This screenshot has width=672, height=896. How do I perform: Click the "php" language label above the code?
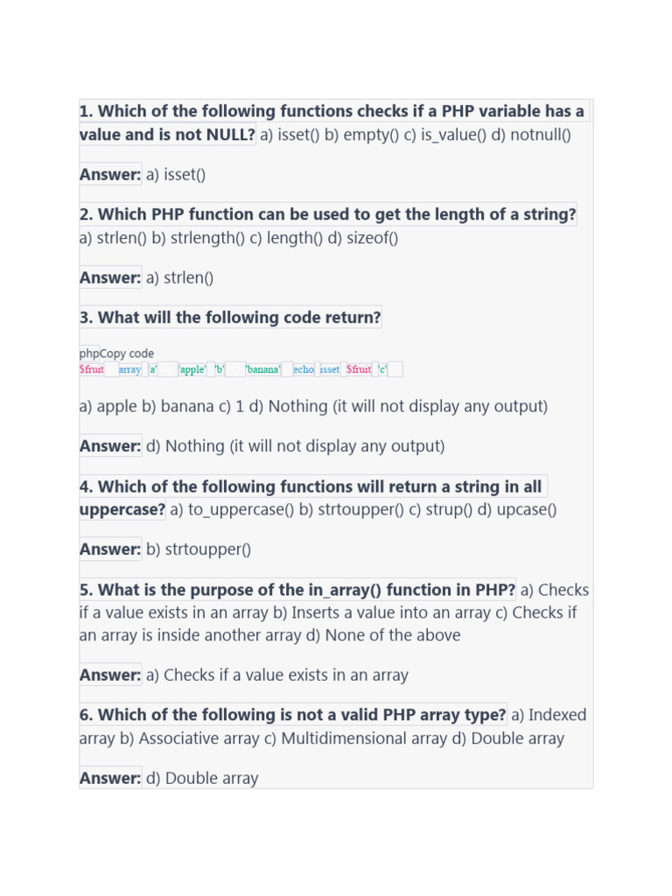(x=89, y=353)
